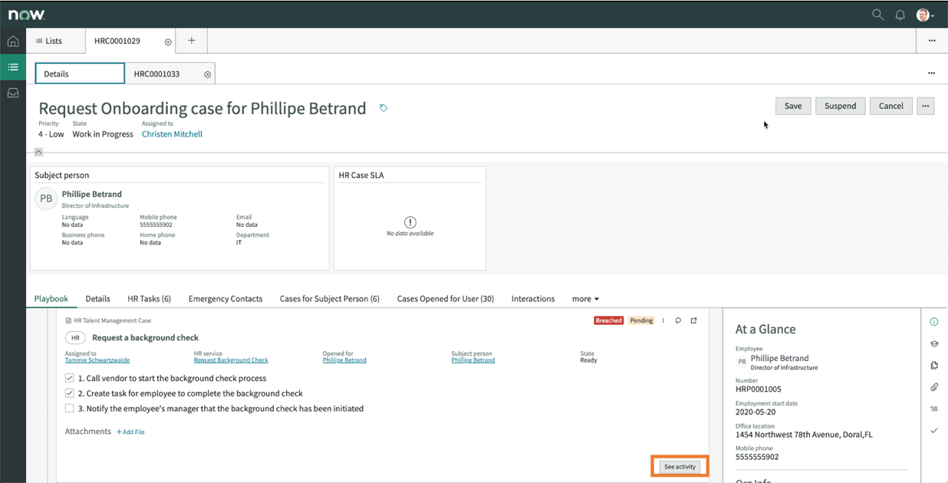
Task: Open the attachments paperclip icon
Action: coord(933,387)
